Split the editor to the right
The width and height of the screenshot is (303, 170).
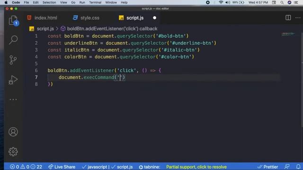pos(288,18)
